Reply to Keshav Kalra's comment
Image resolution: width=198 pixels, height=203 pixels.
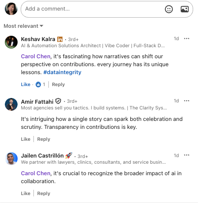point(59,84)
